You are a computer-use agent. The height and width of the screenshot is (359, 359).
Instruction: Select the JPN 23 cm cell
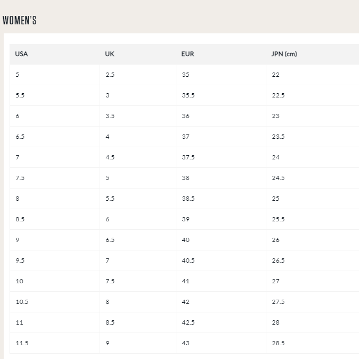pyautogui.click(x=275, y=116)
